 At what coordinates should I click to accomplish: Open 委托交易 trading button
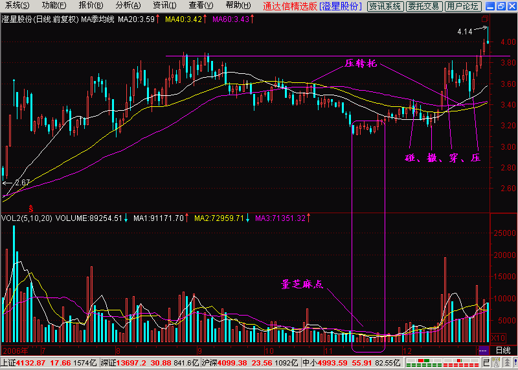pos(424,6)
